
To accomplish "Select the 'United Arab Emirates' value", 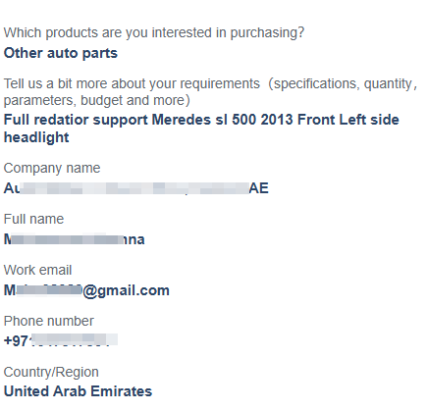I will tap(78, 391).
